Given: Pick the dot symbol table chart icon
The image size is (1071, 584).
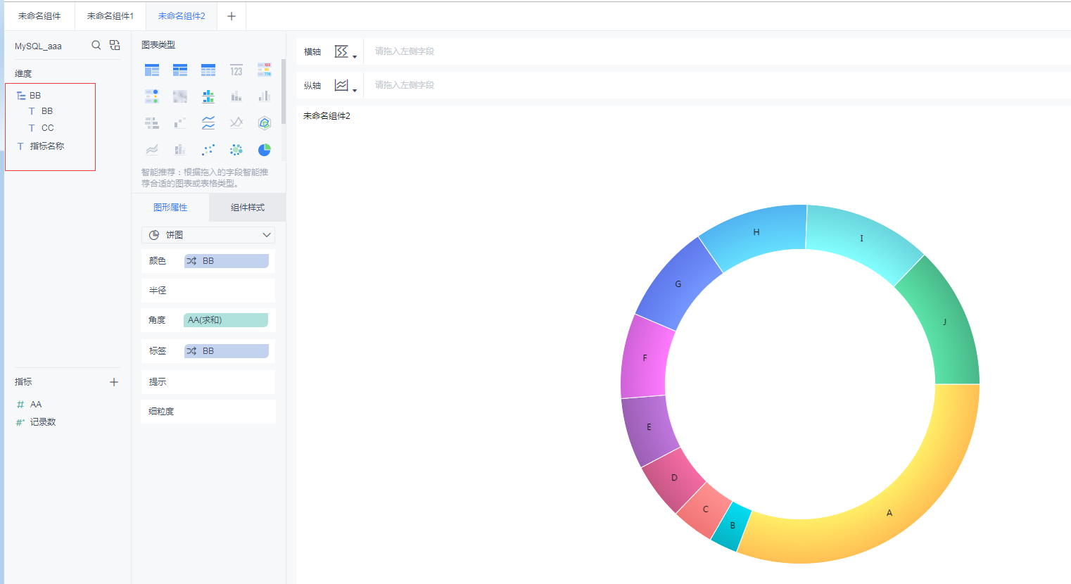Looking at the screenshot, I should pos(152,96).
